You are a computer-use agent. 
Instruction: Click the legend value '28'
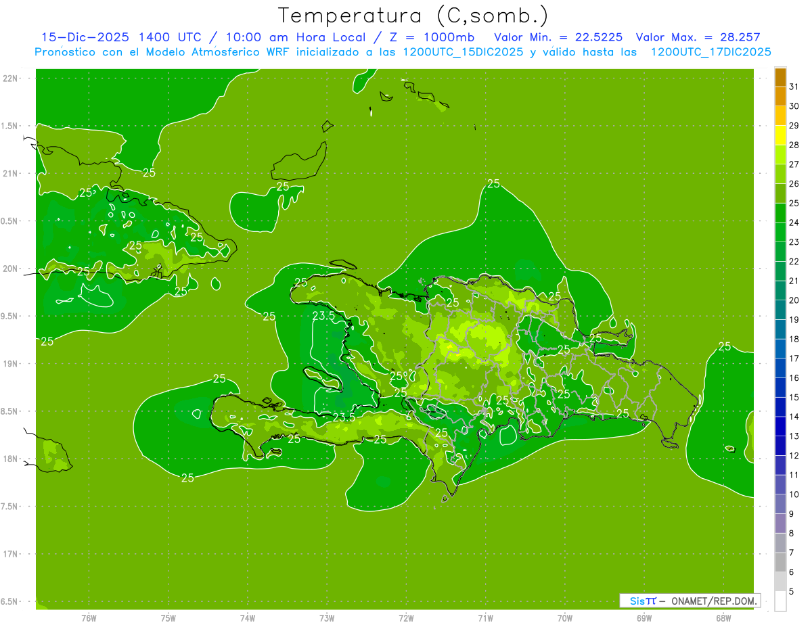[794, 145]
